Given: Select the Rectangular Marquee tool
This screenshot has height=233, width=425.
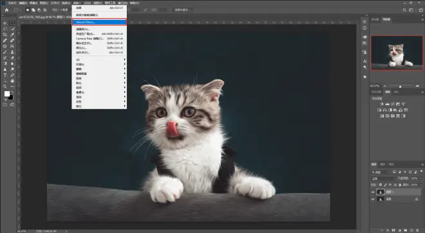Looking at the screenshot, I should point(12,23).
